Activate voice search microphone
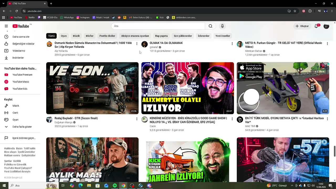Screen dimensions: 336x189 tap(222, 26)
